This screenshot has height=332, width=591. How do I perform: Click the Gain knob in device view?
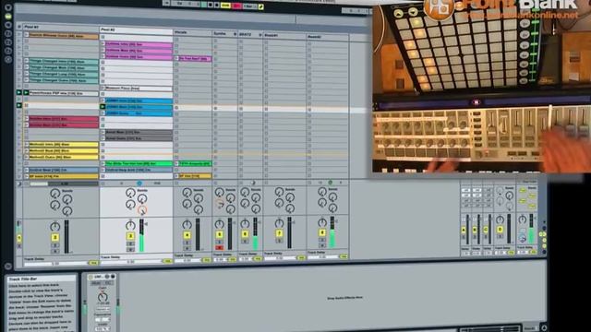pos(103,297)
